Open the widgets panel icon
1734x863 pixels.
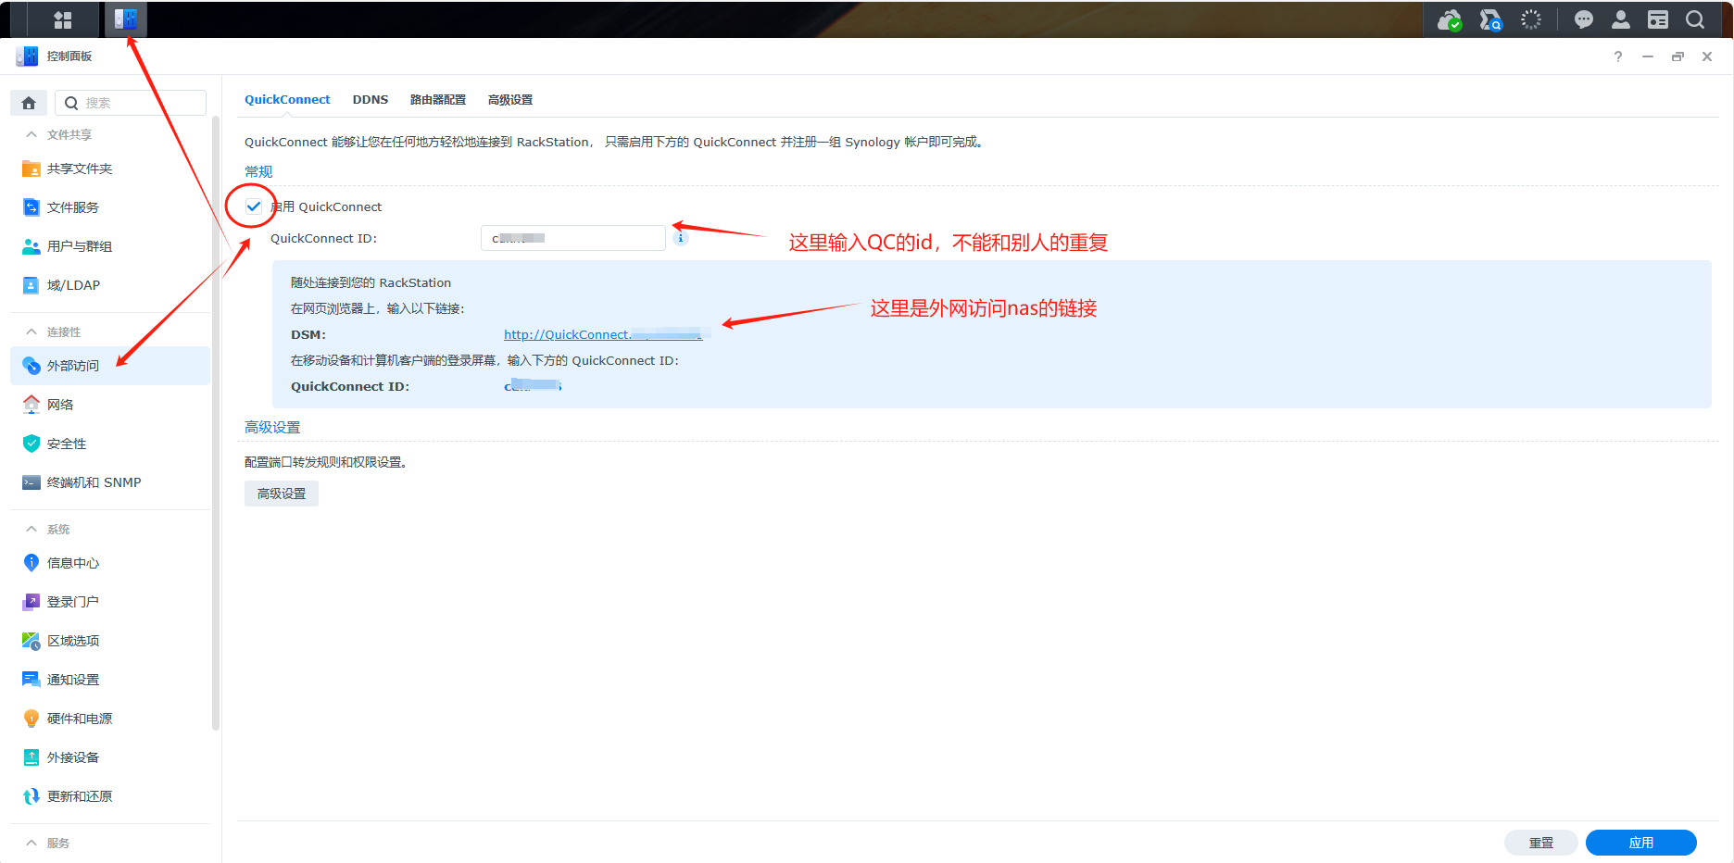click(x=1657, y=19)
